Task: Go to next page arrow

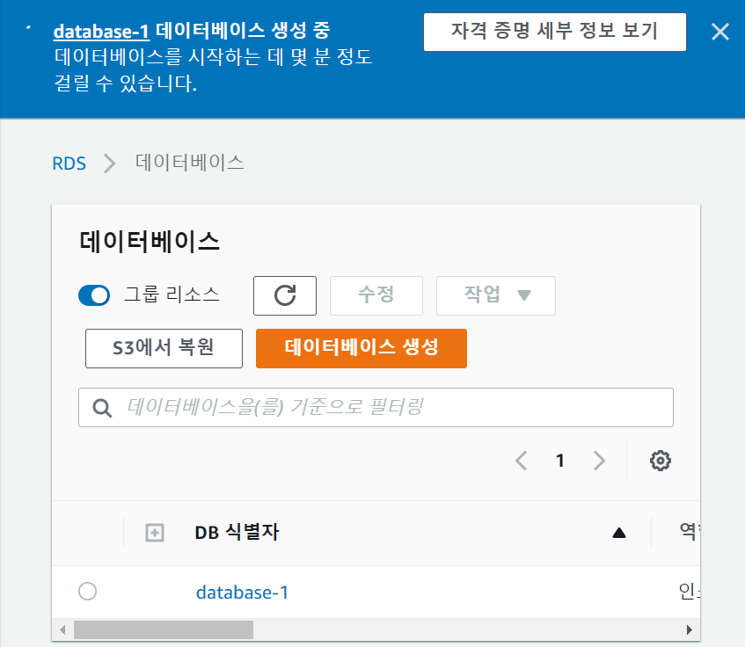Action: [600, 461]
